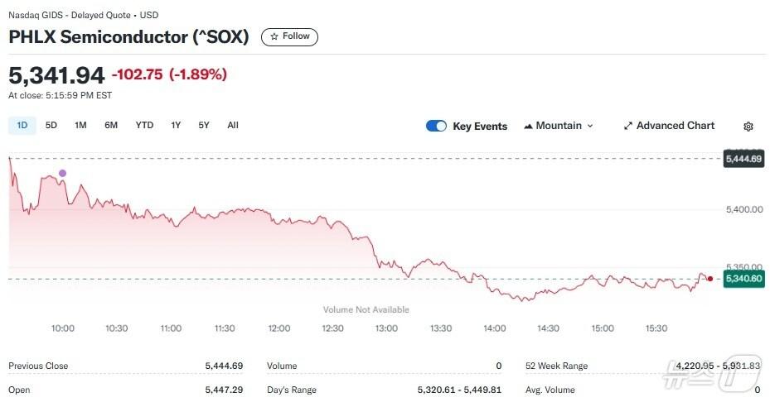Open the Advanced Chart link

point(675,126)
